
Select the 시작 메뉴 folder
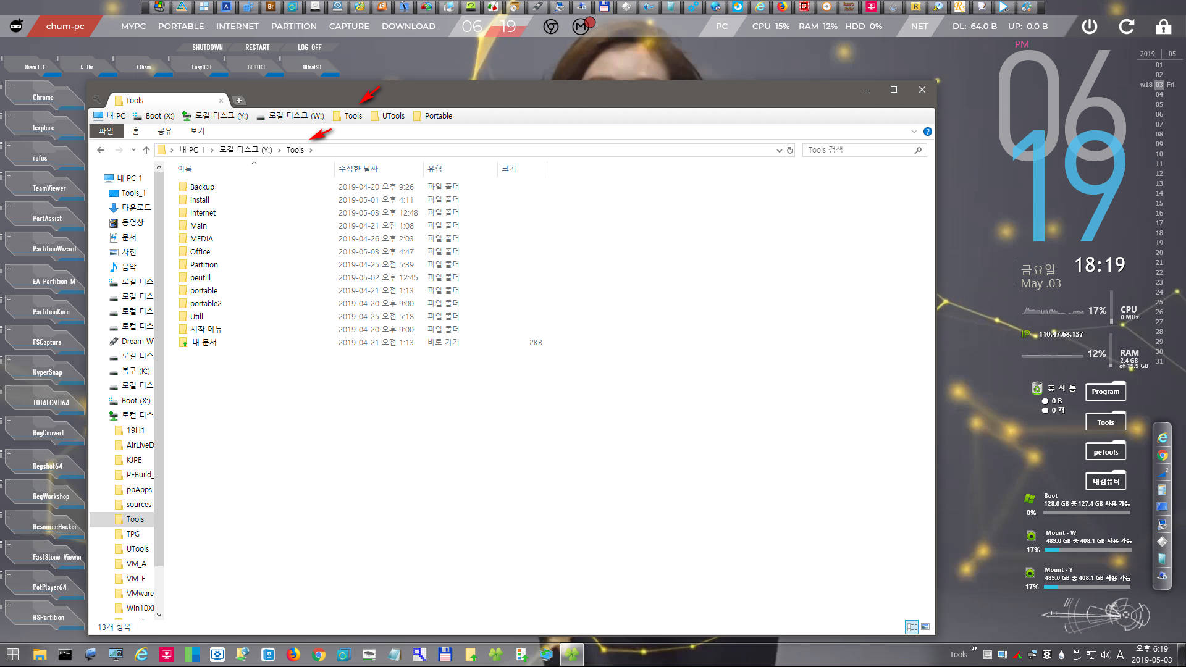pos(206,329)
